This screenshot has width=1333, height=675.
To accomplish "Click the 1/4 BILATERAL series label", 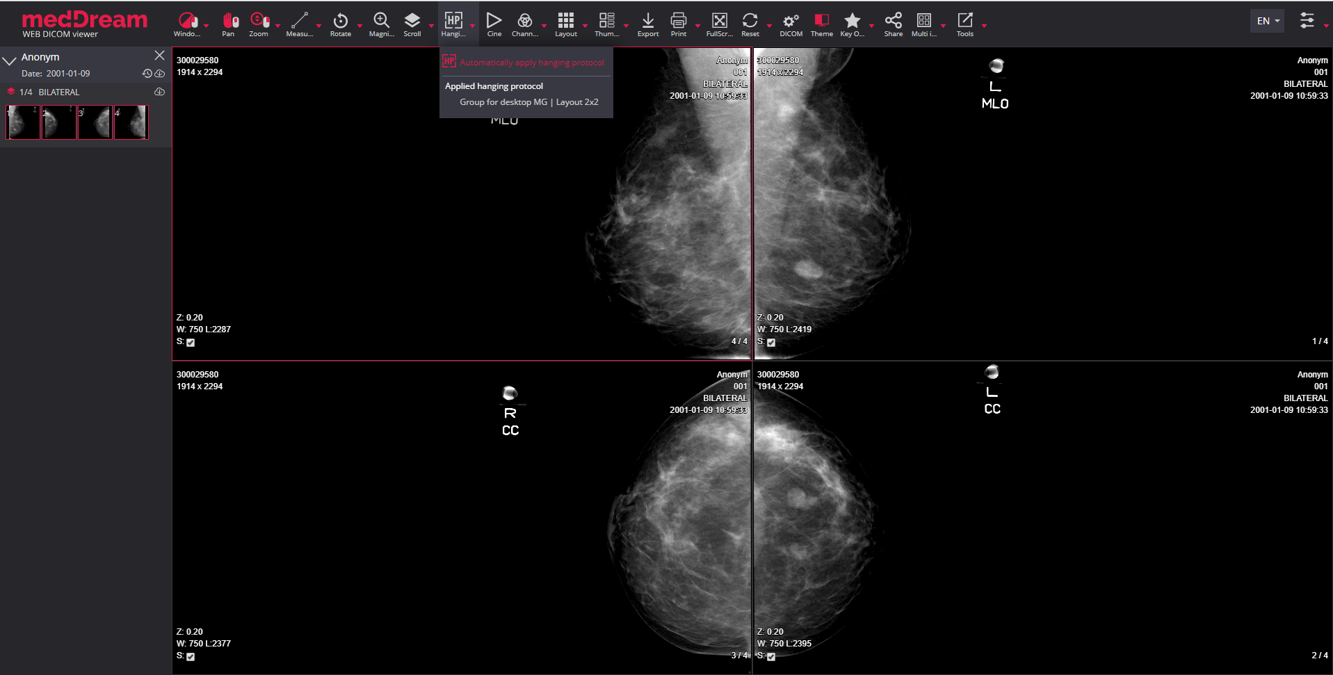I will pos(49,92).
